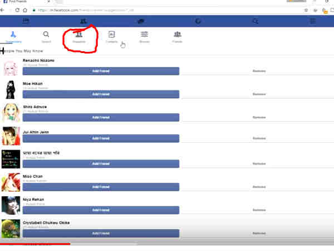Remove the Moe Hikari suggestion
This screenshot has width=334, height=251.
pyautogui.click(x=259, y=94)
